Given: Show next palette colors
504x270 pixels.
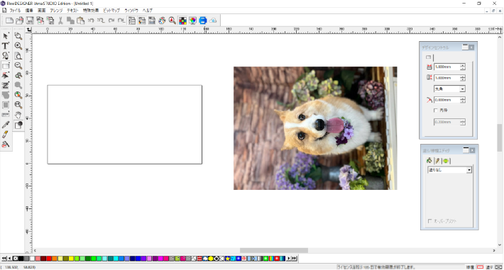Looking at the screenshot, I should (x=288, y=258).
